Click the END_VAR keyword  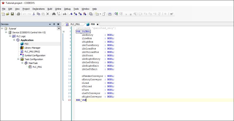81,100
